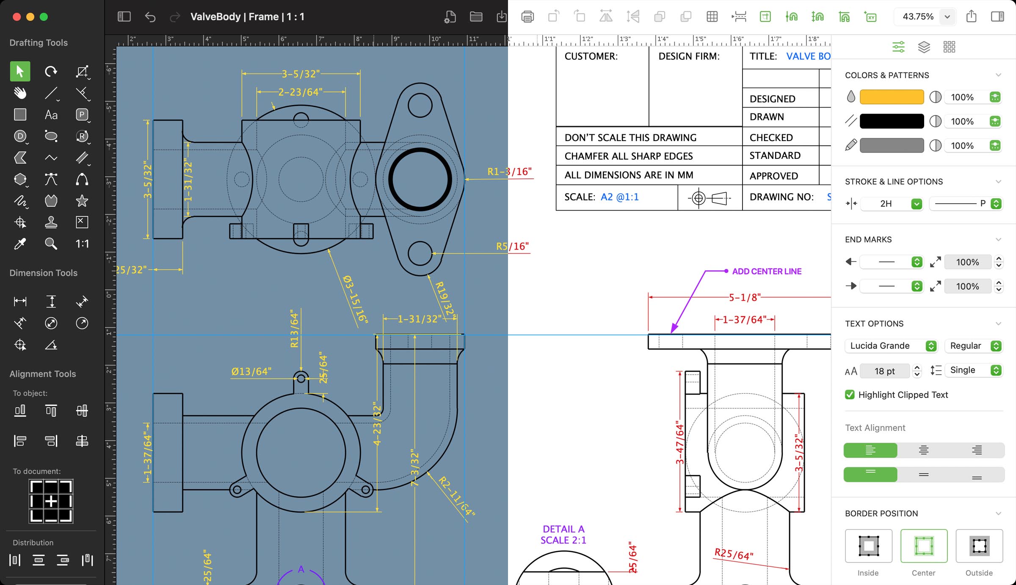Click the Angular Dimension tool
1016x585 pixels.
click(51, 344)
